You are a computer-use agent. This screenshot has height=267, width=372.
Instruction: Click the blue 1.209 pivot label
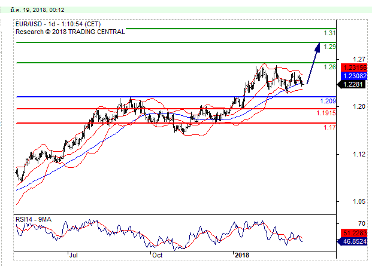328,101
